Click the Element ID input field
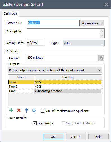This screenshot has width=111, height=142. 53,23
